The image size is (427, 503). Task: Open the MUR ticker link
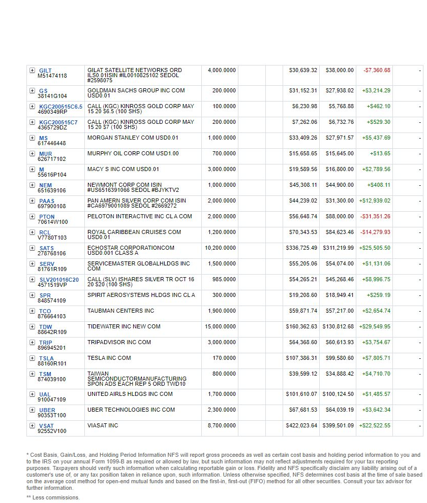pos(46,154)
